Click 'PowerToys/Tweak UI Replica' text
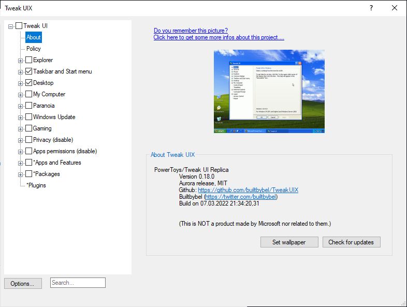The height and width of the screenshot is (307, 407). coord(191,170)
